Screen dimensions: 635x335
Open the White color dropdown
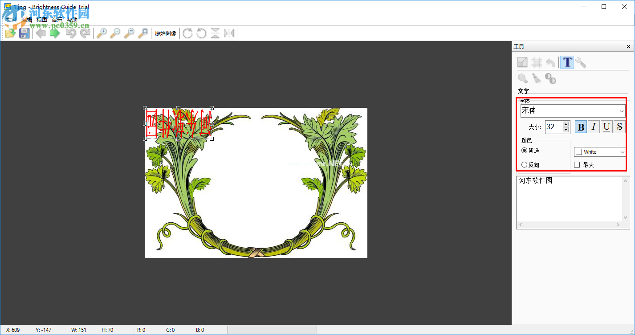(622, 152)
